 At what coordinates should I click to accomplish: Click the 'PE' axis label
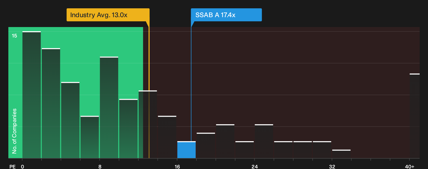[x=13, y=167]
